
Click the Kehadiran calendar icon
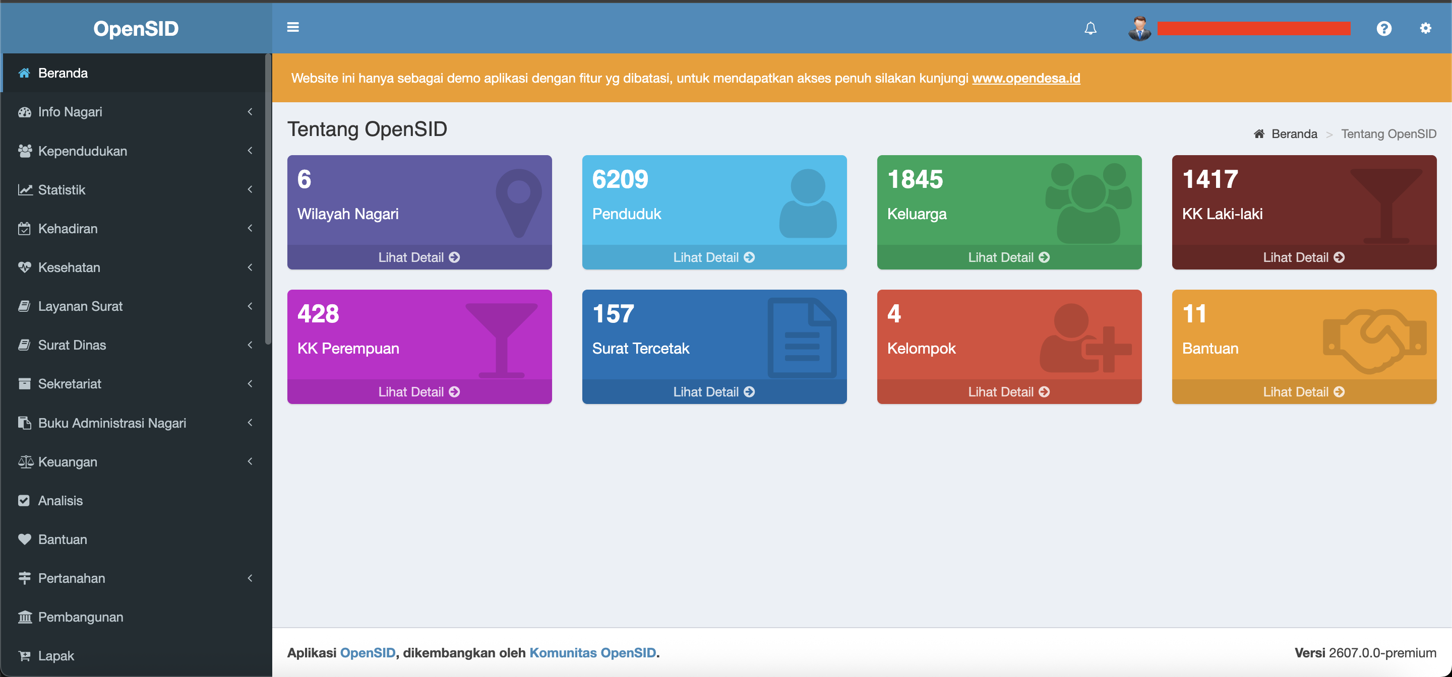[24, 228]
